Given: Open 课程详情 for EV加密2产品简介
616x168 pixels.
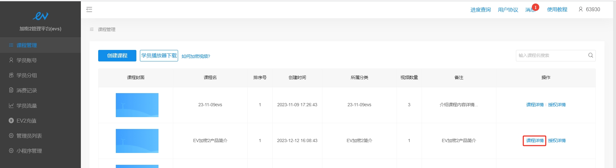Looking at the screenshot, I should click(x=535, y=140).
